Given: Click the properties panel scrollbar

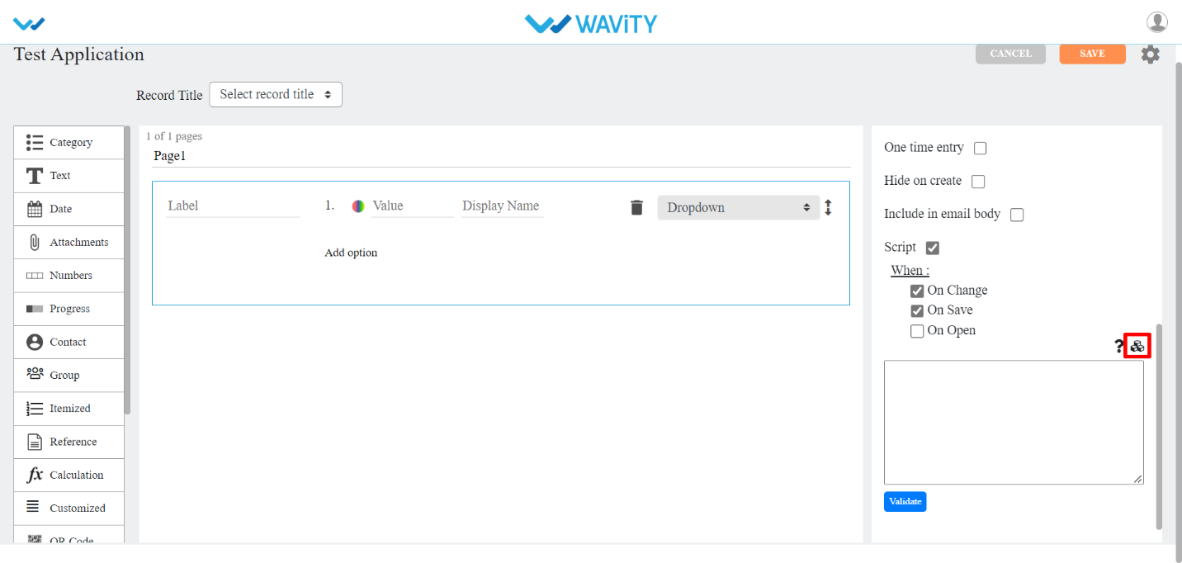Looking at the screenshot, I should [x=1159, y=426].
